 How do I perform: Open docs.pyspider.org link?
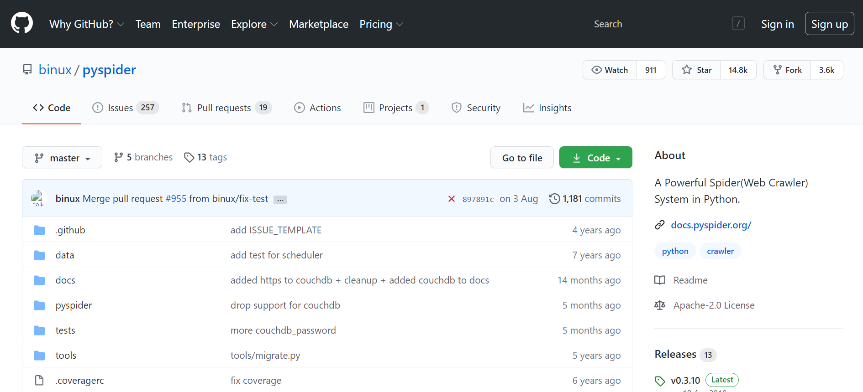(x=711, y=225)
